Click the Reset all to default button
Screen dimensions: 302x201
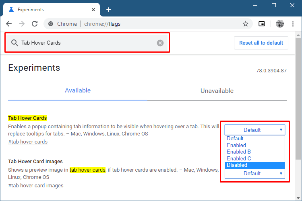tap(261, 43)
